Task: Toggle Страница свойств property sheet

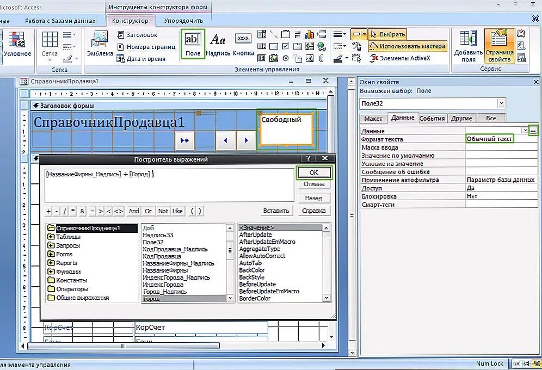Action: [499, 46]
